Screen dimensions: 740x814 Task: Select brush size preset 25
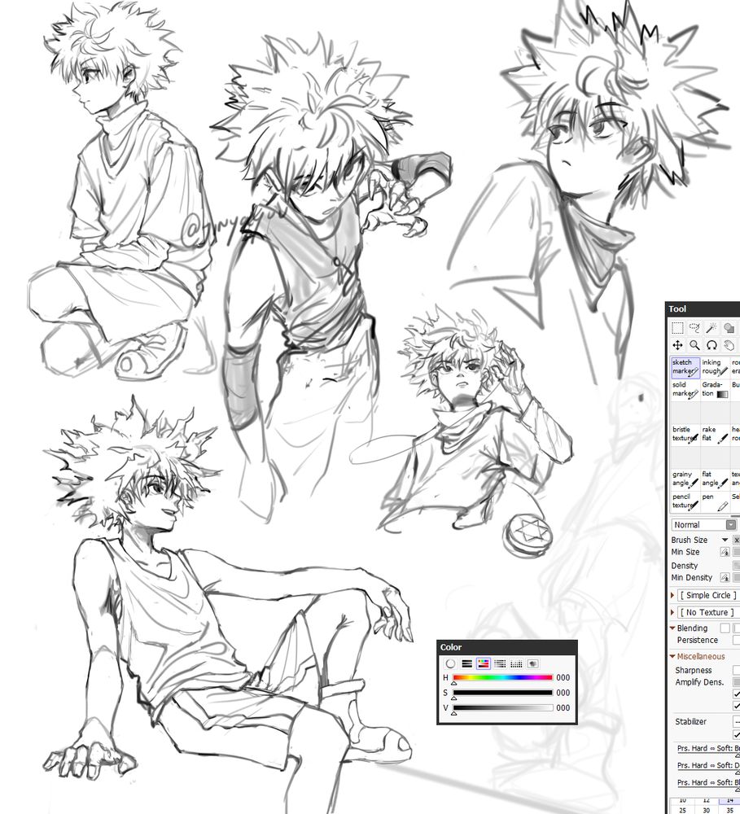(x=682, y=810)
